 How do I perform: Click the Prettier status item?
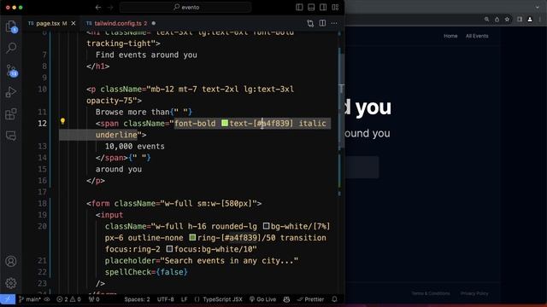310,299
